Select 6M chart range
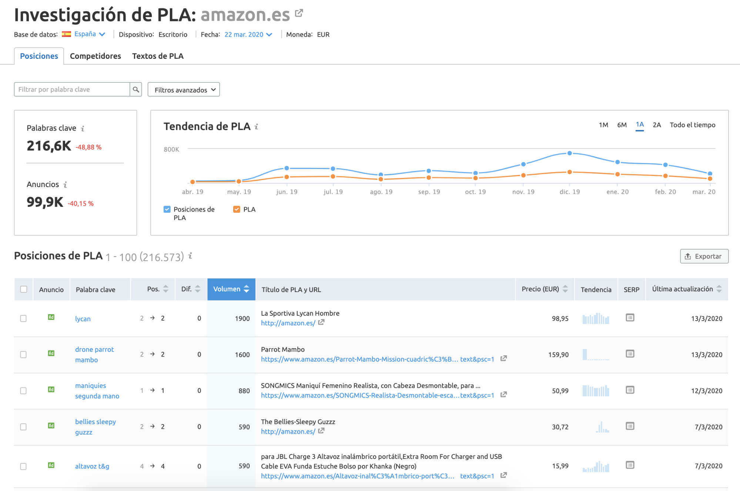Image resolution: width=740 pixels, height=491 pixels. click(x=622, y=125)
